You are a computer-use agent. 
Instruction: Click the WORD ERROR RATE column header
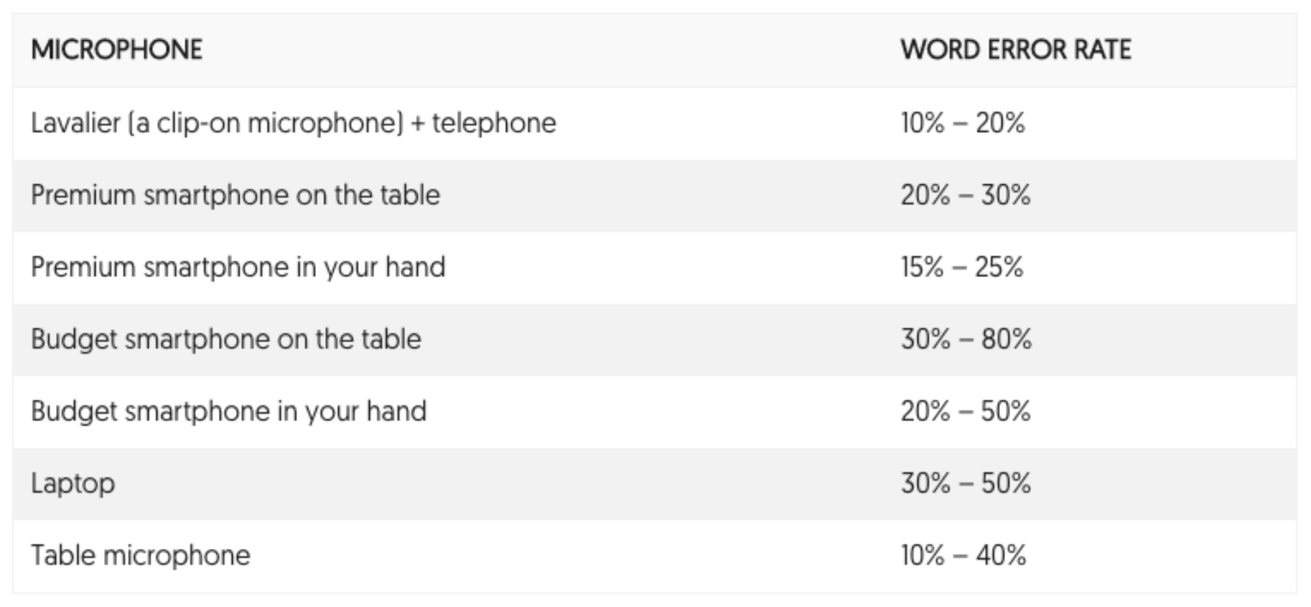(x=1015, y=50)
